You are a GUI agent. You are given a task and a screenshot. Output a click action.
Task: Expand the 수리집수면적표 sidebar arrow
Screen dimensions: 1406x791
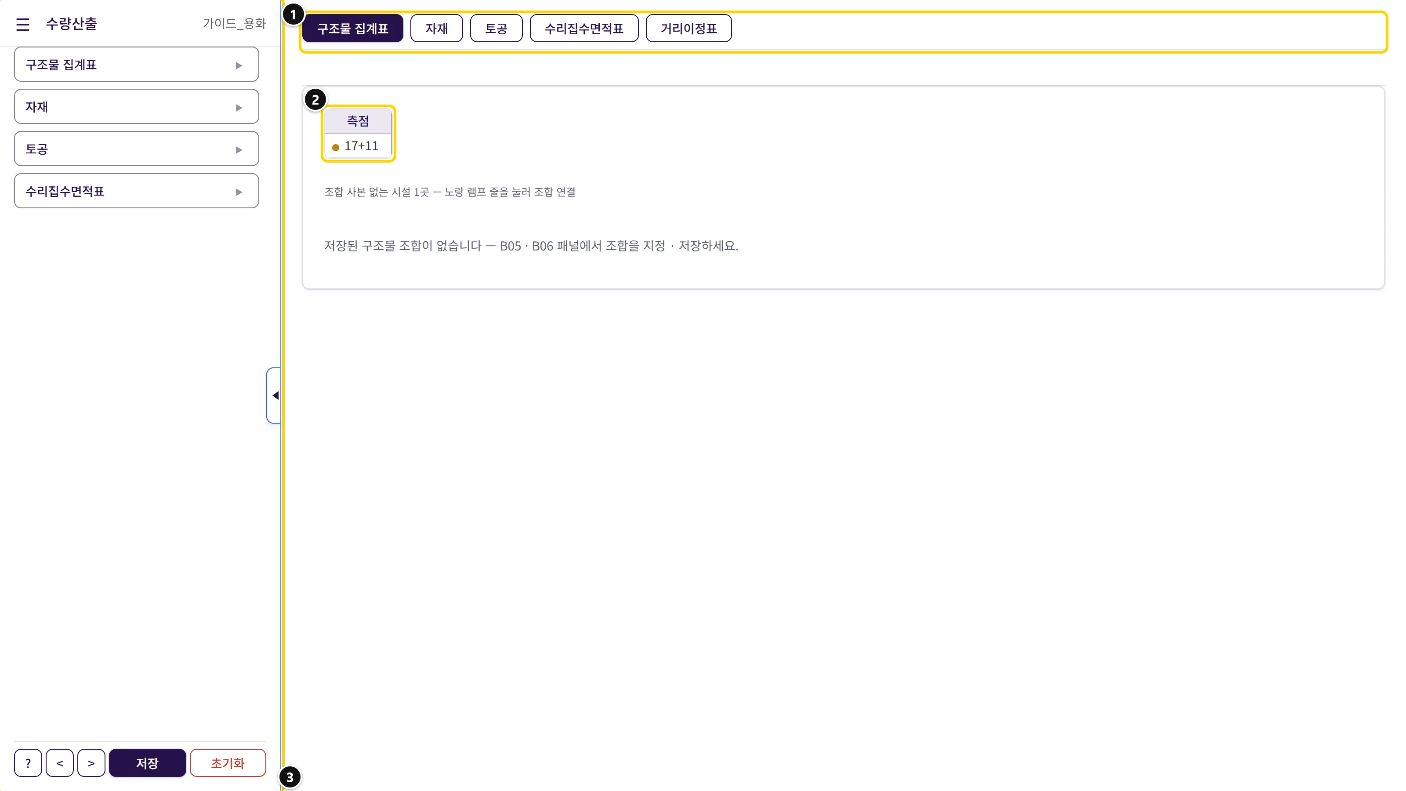click(x=239, y=192)
